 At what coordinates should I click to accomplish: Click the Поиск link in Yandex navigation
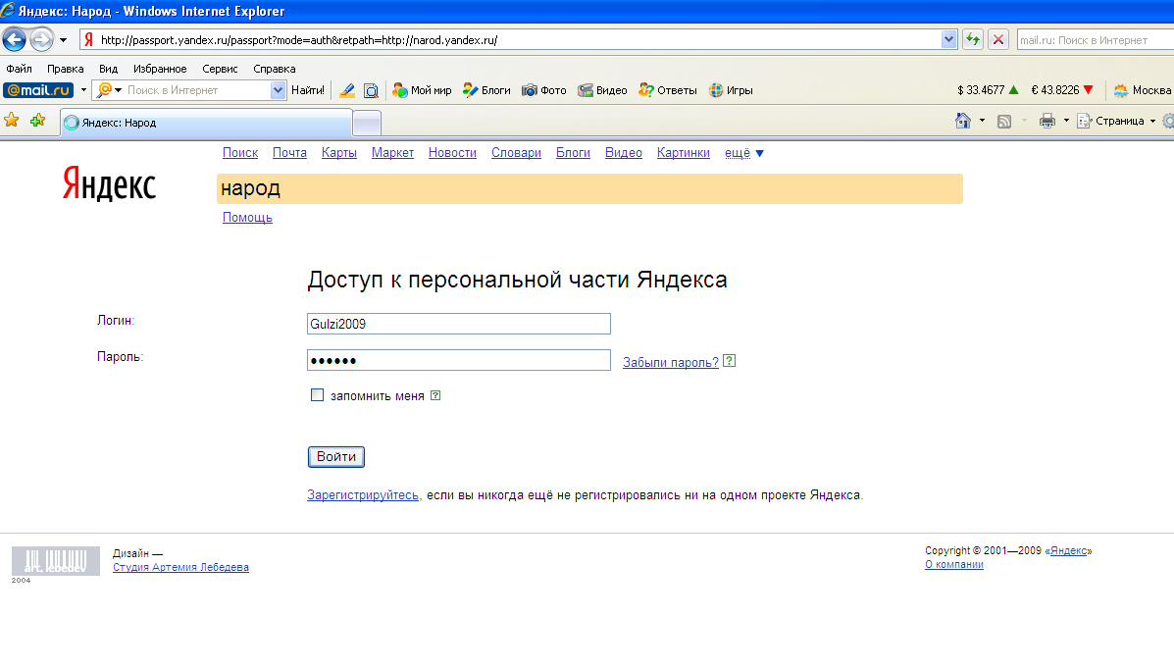point(240,153)
